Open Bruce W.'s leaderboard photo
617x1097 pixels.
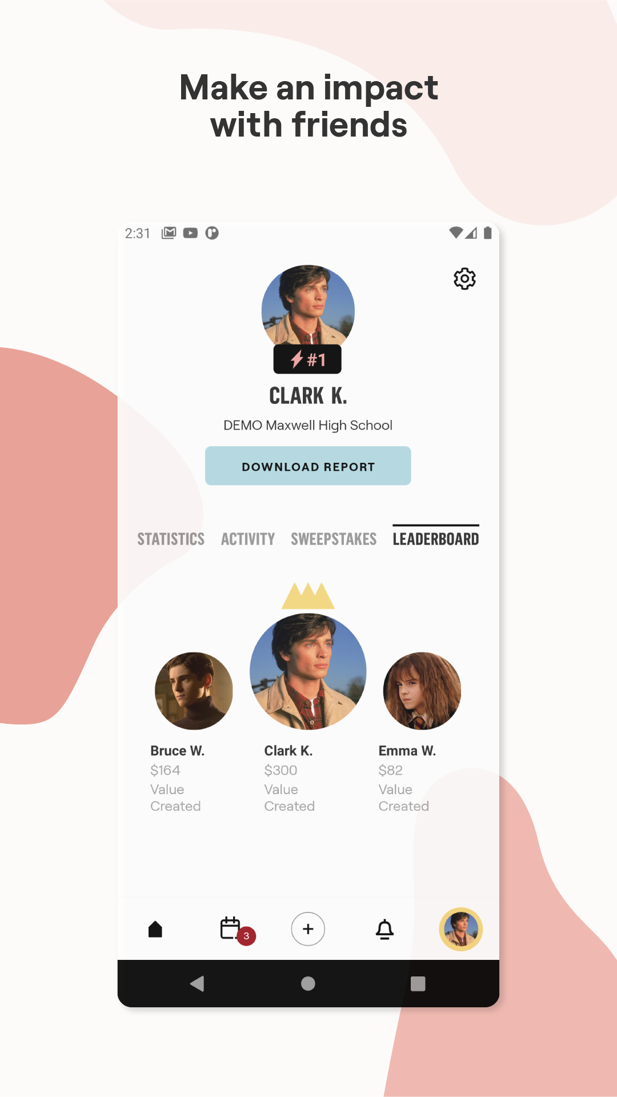pyautogui.click(x=194, y=691)
